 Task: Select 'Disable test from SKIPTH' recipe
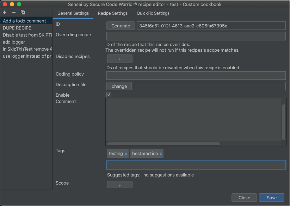(x=26, y=35)
